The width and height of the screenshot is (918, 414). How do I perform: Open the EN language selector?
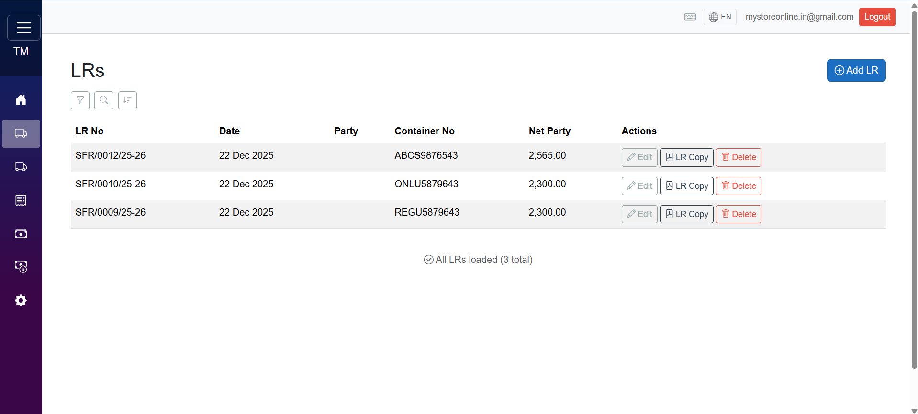coord(719,17)
